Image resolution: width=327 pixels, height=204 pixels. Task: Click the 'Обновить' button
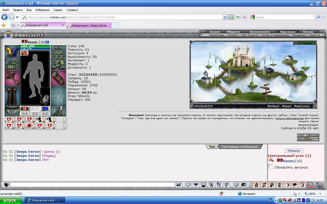tap(294, 150)
